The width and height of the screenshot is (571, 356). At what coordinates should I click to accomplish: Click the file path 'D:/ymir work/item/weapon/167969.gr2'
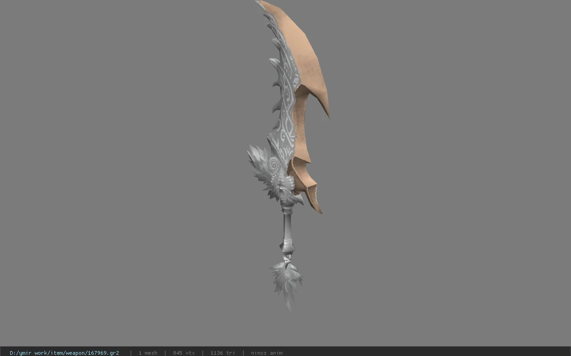click(x=64, y=353)
